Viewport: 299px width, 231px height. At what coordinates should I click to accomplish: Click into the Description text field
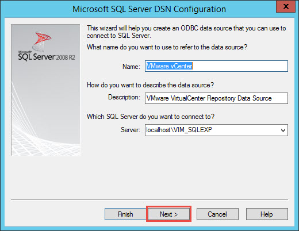point(216,98)
